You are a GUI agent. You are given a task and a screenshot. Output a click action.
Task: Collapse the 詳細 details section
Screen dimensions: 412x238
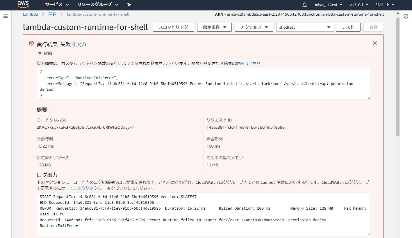pos(40,53)
